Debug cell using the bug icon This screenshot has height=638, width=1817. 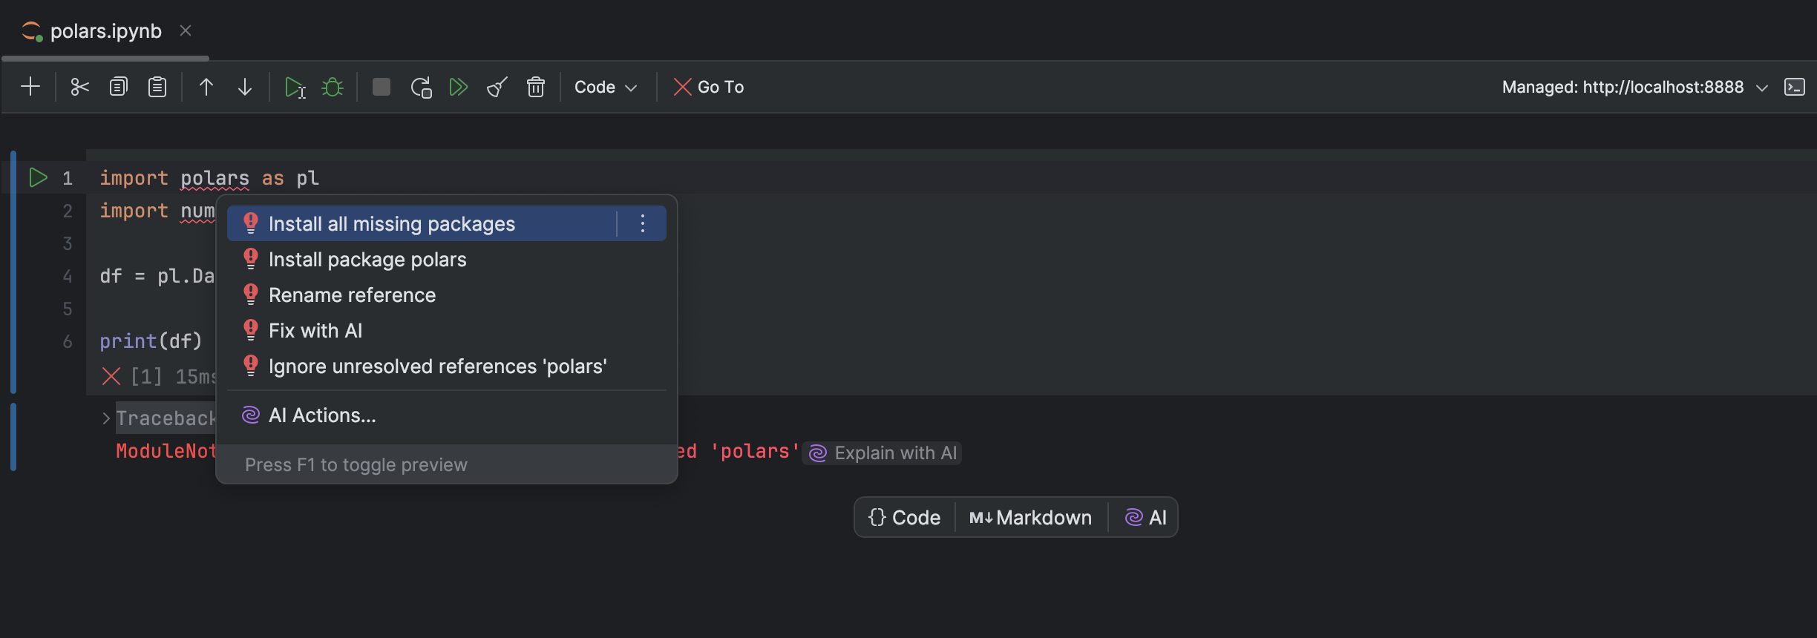click(333, 87)
